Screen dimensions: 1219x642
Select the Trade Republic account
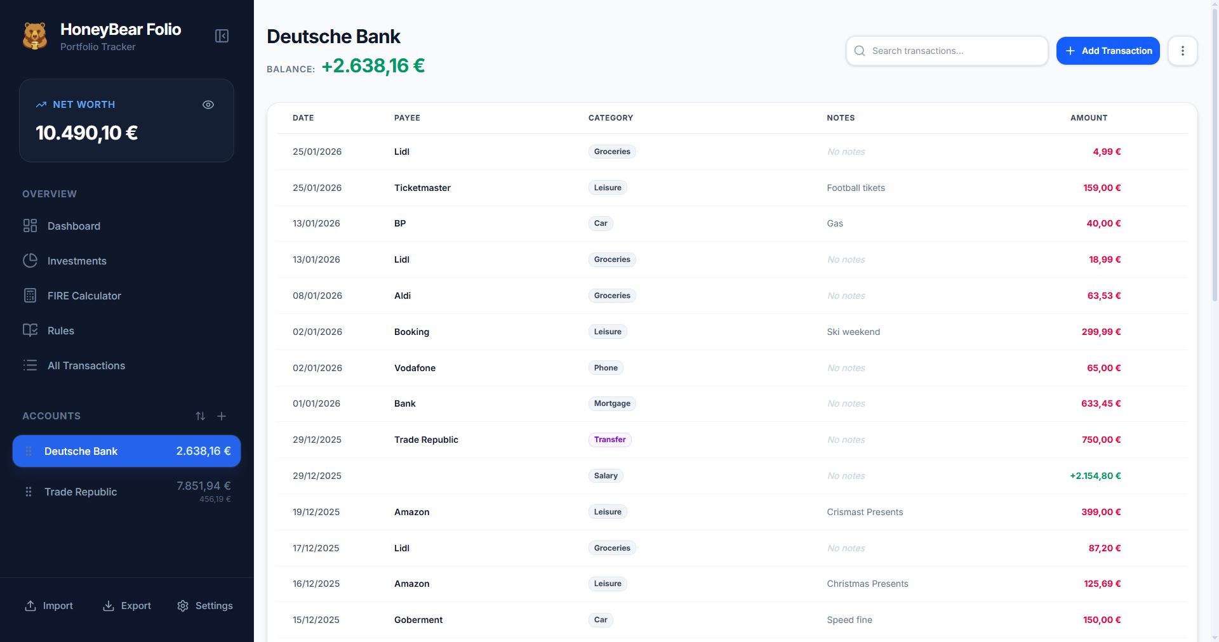(x=81, y=492)
